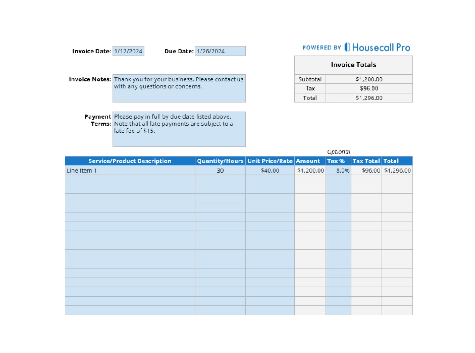Viewport: 475px width, 353px height.
Task: Click the Due Date field showing 1/26/2024
Action: pos(220,51)
